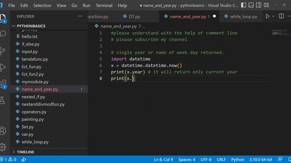Screen dimensions: 291x163
Task: Click the breadcrumb ellipsis symbol
Action: pos(144,26)
